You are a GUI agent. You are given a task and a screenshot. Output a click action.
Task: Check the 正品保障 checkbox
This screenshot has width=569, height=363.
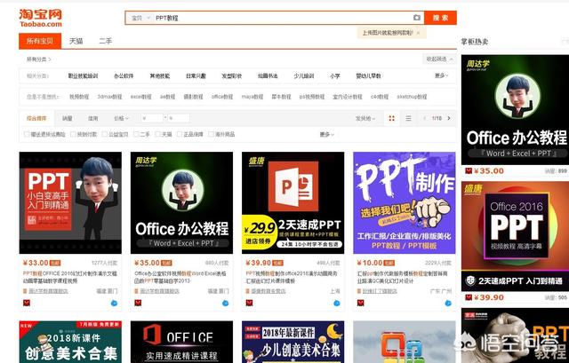tap(180, 134)
